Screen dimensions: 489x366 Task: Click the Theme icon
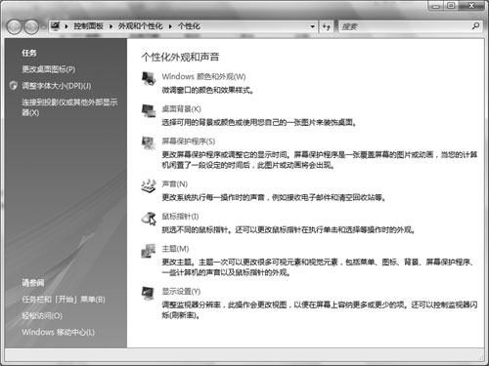pyautogui.click(x=149, y=251)
